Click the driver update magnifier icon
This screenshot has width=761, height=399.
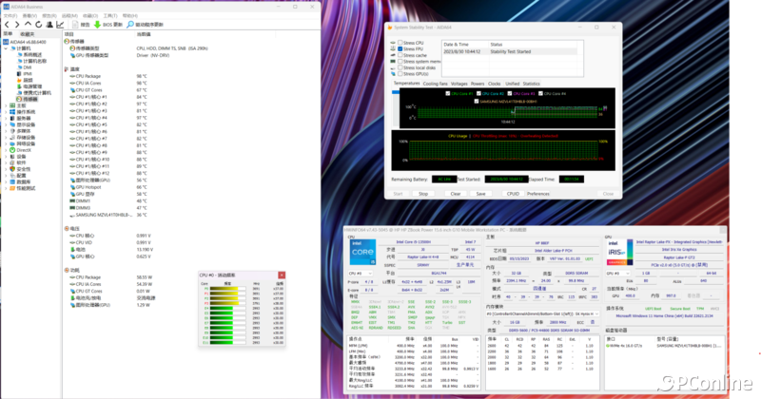[130, 25]
